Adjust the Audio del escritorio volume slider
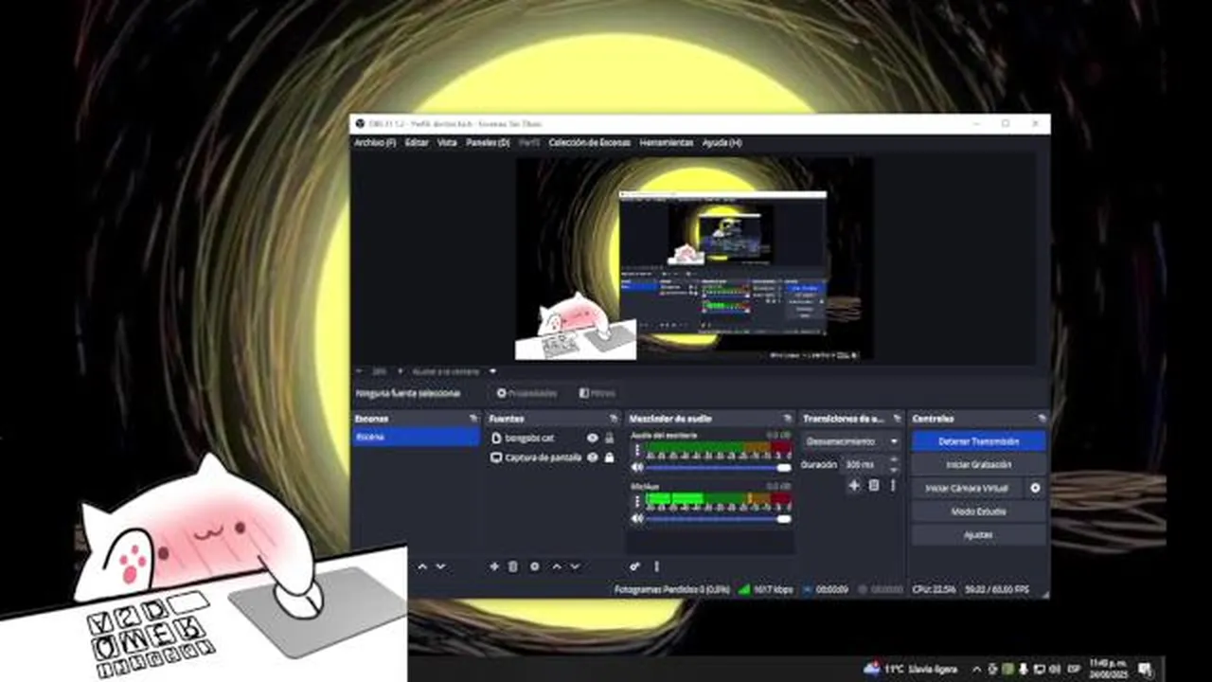Viewport: 1212px width, 682px height. (x=718, y=468)
